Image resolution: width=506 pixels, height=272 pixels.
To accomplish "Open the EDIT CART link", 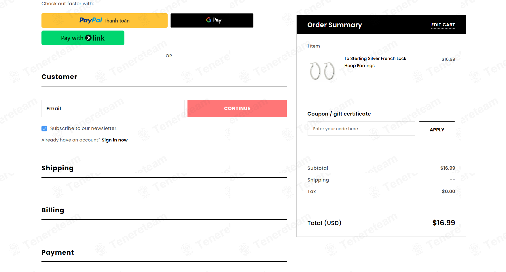I will 443,25.
